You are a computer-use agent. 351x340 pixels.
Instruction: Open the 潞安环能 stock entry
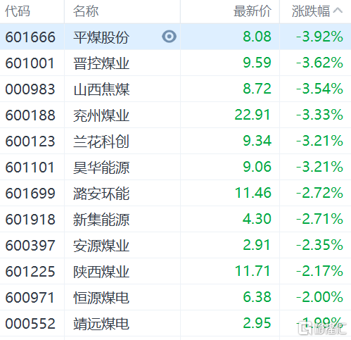pos(101,194)
